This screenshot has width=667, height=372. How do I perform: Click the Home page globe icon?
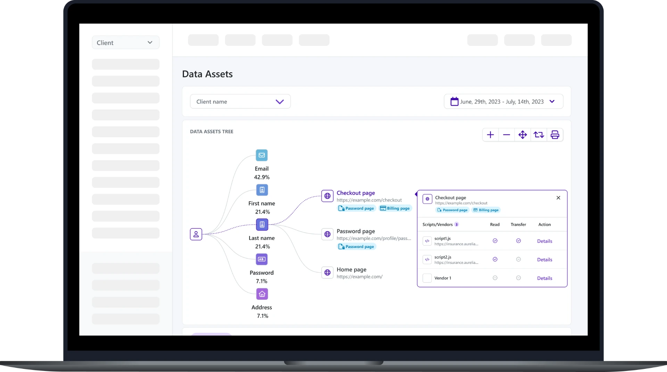pyautogui.click(x=327, y=273)
